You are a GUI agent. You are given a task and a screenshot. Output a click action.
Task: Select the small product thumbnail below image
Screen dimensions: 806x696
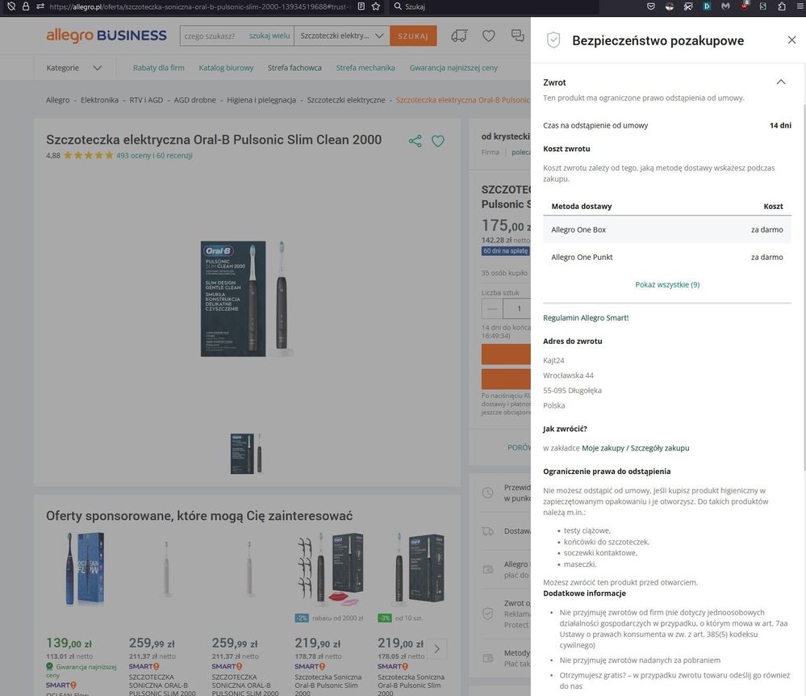(x=246, y=453)
